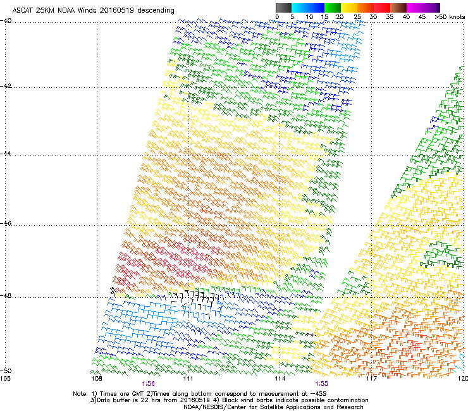Click the purple time label 1:55

coord(321,384)
